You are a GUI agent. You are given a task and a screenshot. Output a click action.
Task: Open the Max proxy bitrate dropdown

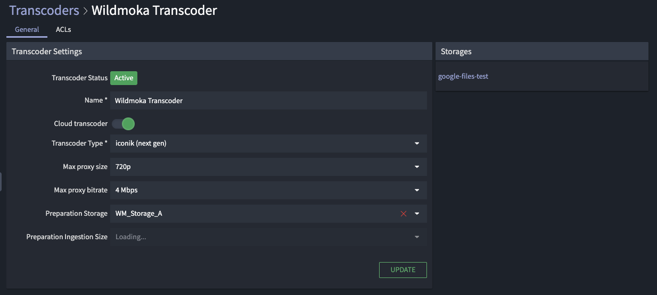[x=417, y=190]
